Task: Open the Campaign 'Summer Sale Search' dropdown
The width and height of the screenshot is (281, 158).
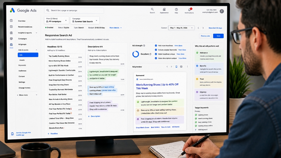Action: coord(85,20)
